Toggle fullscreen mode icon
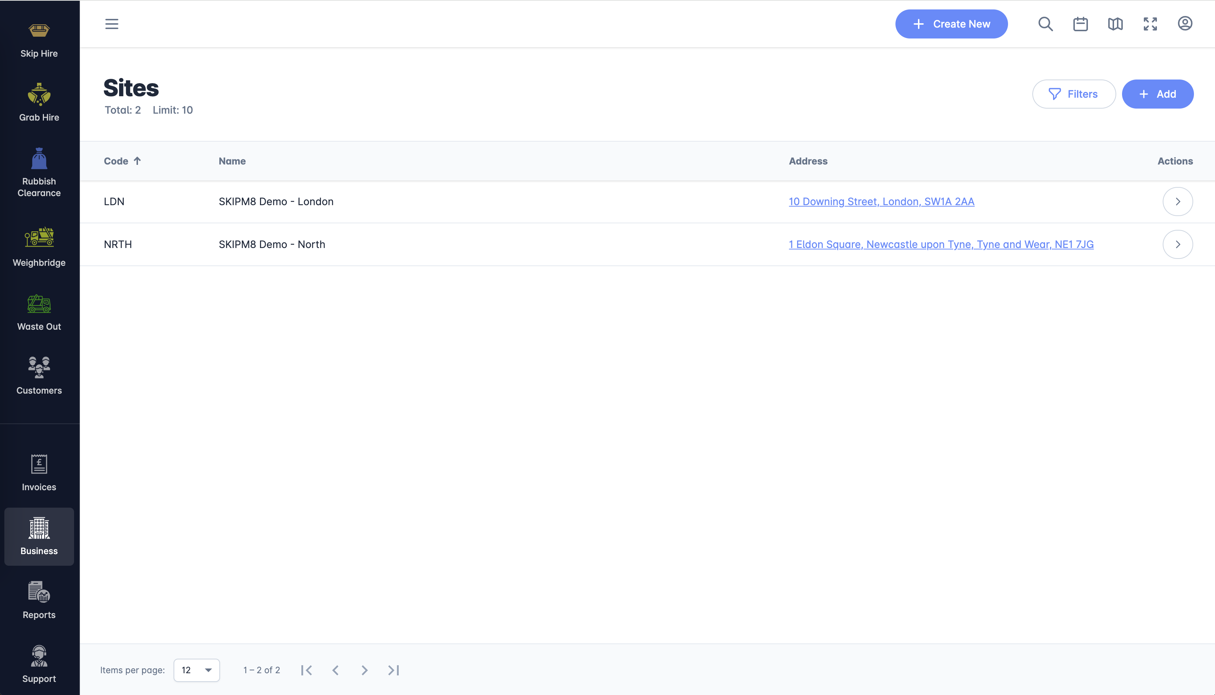Image resolution: width=1215 pixels, height=695 pixels. 1150,24
